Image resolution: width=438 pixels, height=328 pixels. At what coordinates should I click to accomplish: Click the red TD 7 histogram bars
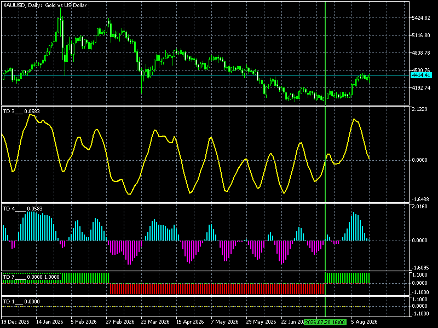[217, 289]
